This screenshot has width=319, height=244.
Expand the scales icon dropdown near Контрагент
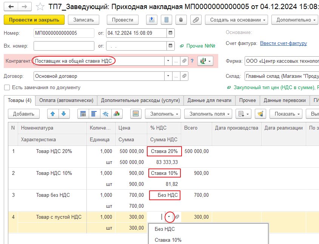click(x=205, y=61)
